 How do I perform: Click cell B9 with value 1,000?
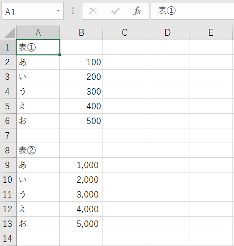pyautogui.click(x=81, y=165)
